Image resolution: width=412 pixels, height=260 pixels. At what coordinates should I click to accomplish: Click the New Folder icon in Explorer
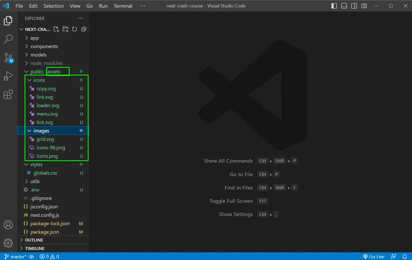click(66, 29)
